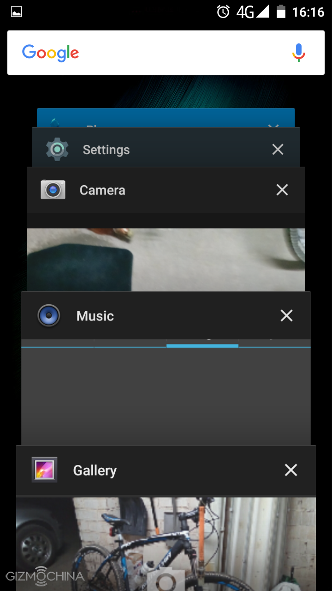
Task: Select the Camera recent app title
Action: click(102, 190)
